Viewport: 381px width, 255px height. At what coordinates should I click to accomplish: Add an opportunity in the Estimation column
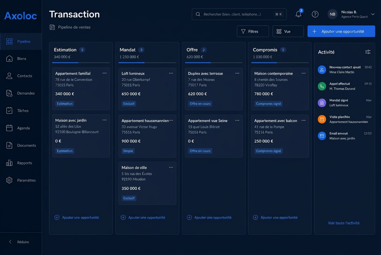click(77, 217)
